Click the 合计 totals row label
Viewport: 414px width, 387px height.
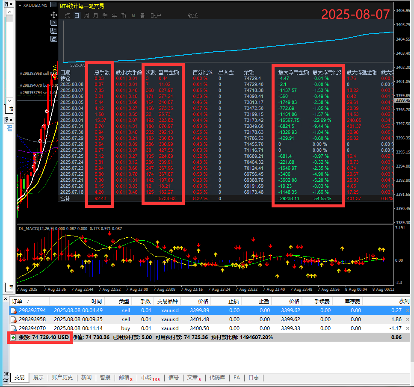[x=65, y=198]
